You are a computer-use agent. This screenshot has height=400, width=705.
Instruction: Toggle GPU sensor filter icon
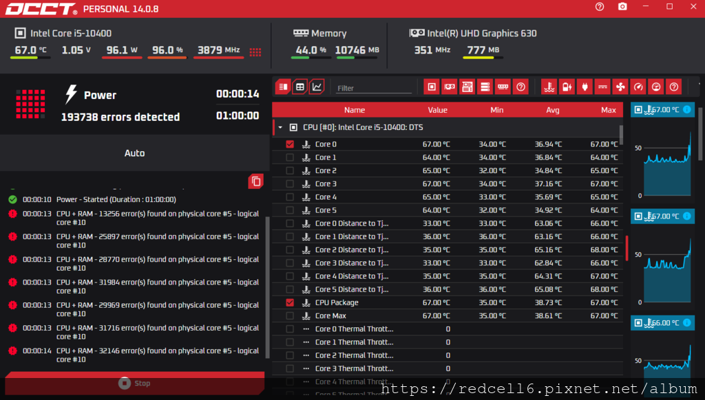[449, 87]
